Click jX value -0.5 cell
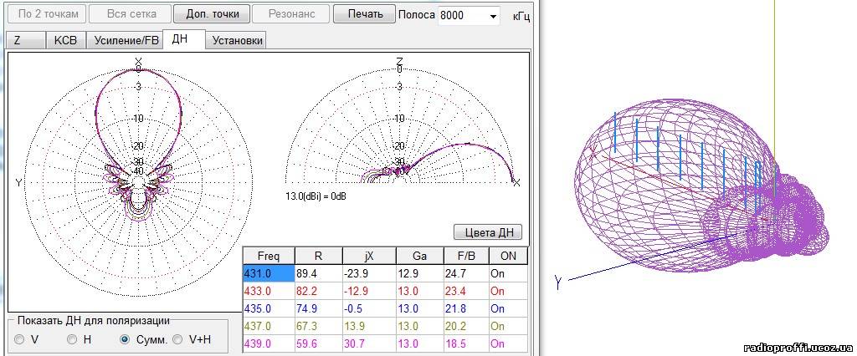The height and width of the screenshot is (356, 857). [369, 308]
